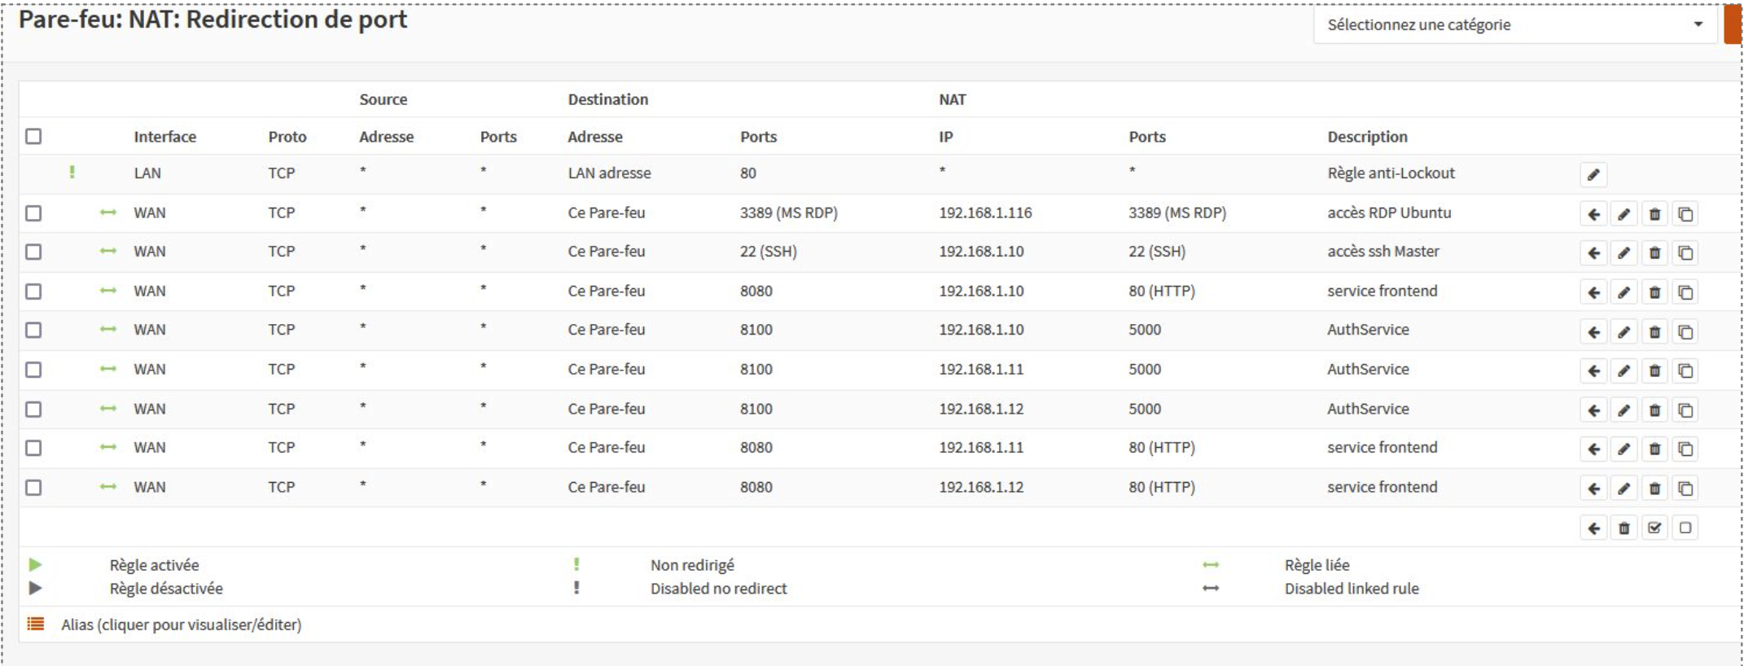1744x666 pixels.
Task: Click the 192.168.1.116 NAT IP cell
Action: [x=985, y=213]
